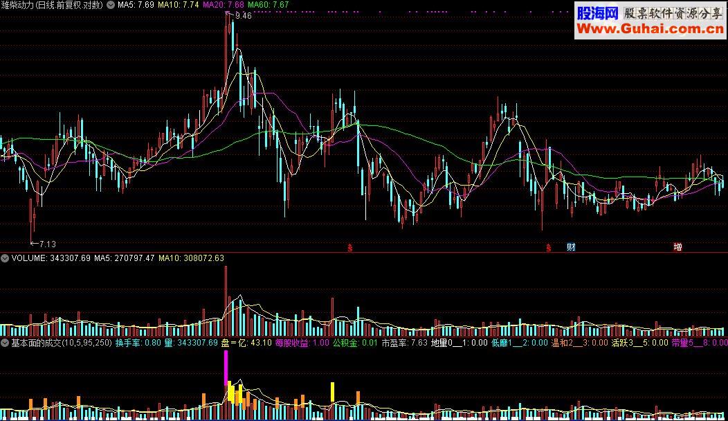Click the 盘=亿: 43.10 value
The width and height of the screenshot is (728, 421).
tap(246, 343)
